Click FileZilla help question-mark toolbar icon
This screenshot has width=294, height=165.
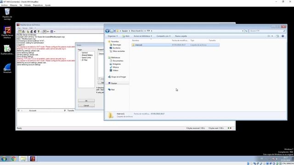(39, 32)
